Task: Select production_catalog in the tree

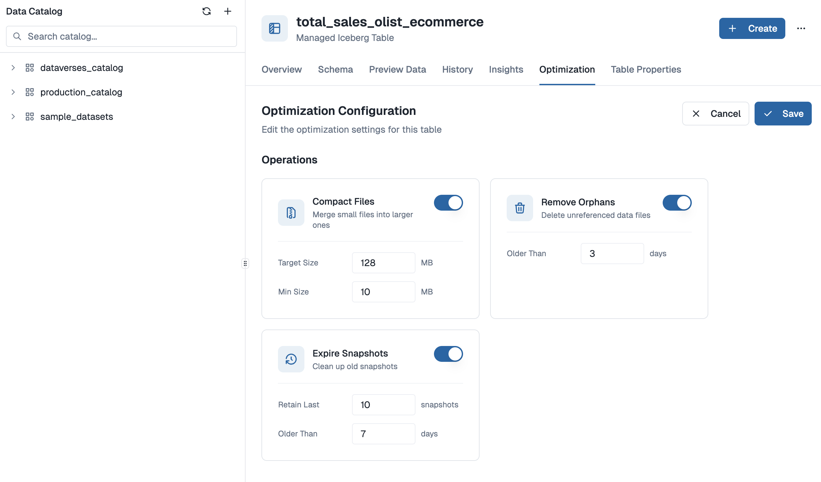Action: 81,92
